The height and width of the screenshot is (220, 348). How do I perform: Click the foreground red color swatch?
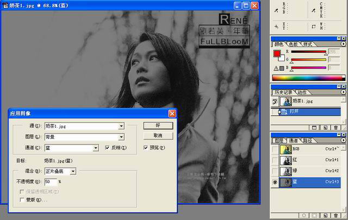276,53
